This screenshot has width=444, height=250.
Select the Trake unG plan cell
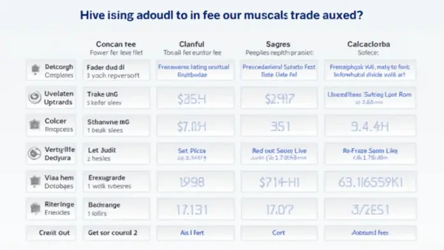(116, 98)
